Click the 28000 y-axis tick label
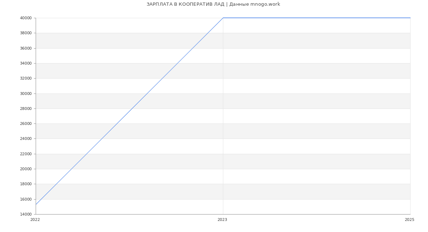Image resolution: width=428 pixels, height=232 pixels. coord(26,109)
